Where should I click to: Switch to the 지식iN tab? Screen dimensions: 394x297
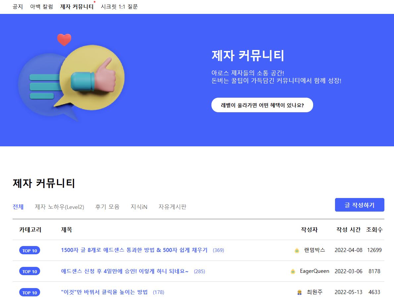click(139, 207)
